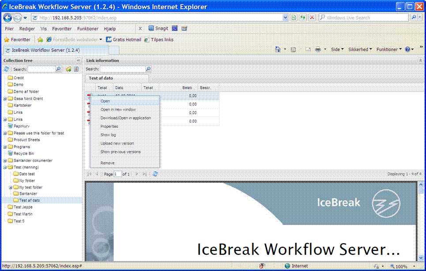The height and width of the screenshot is (271, 426).
Task: Open the Sikkerhed dropdown menu
Action: [x=360, y=50]
